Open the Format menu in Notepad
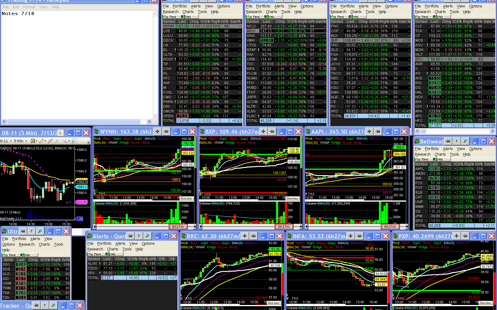The width and height of the screenshot is (497, 310). coord(29,7)
